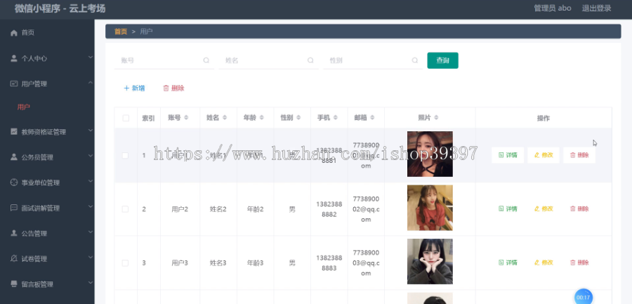Screen dimensions: 632x304
Task: Click 修改 for row 1
Action: click(x=544, y=155)
